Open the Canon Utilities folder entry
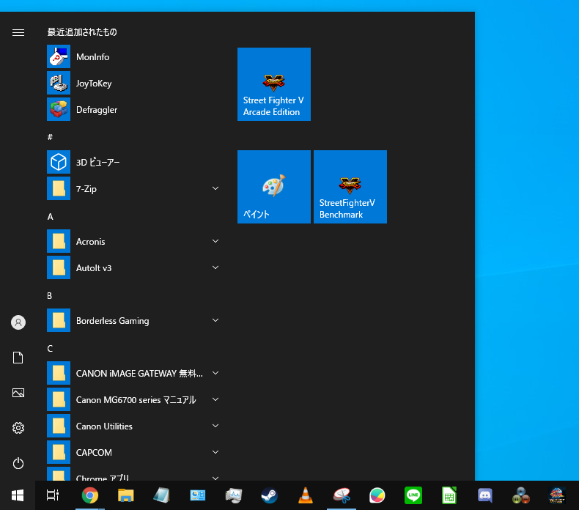579x510 pixels. pos(133,426)
